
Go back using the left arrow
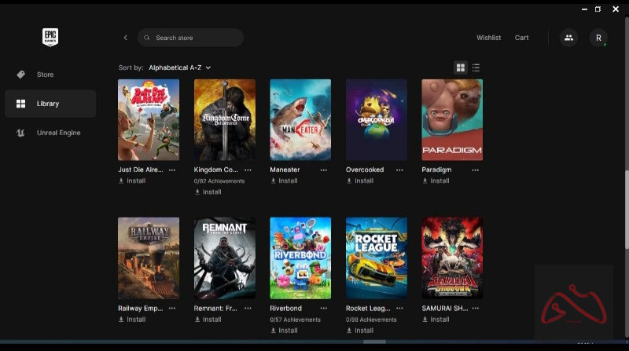point(125,38)
